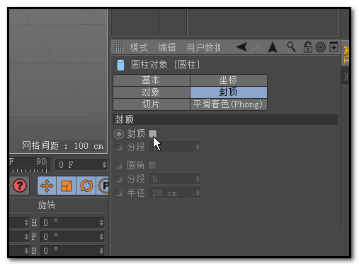Click the 分段 field showing 5
This screenshot has height=266, width=359.
(175, 179)
